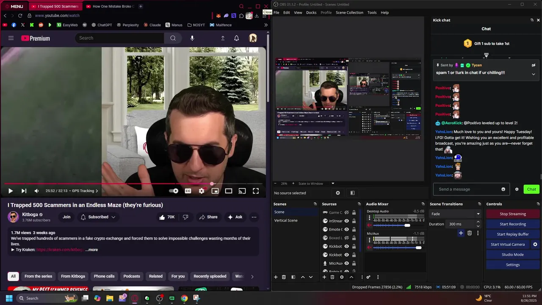
Task: Add a new source in Sources panel
Action: tap(324, 277)
